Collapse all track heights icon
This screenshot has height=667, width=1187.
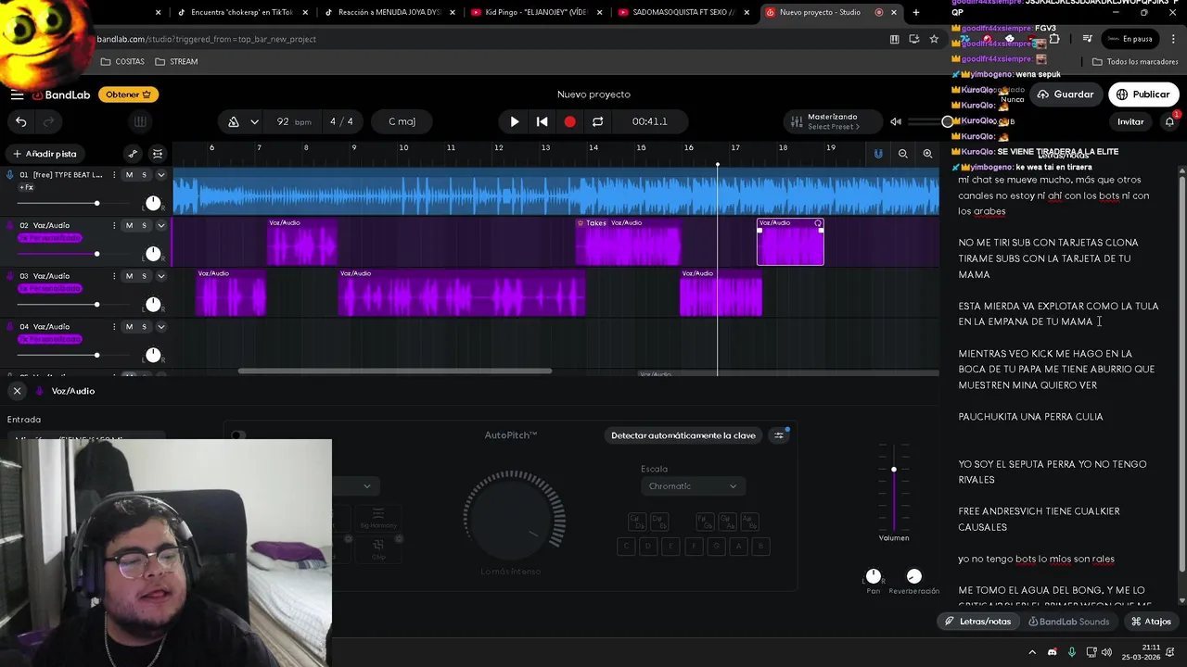158,154
